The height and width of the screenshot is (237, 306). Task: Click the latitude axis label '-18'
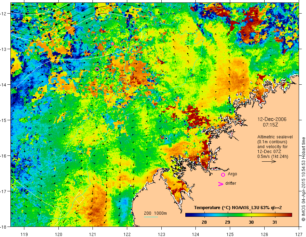(x=3, y=227)
